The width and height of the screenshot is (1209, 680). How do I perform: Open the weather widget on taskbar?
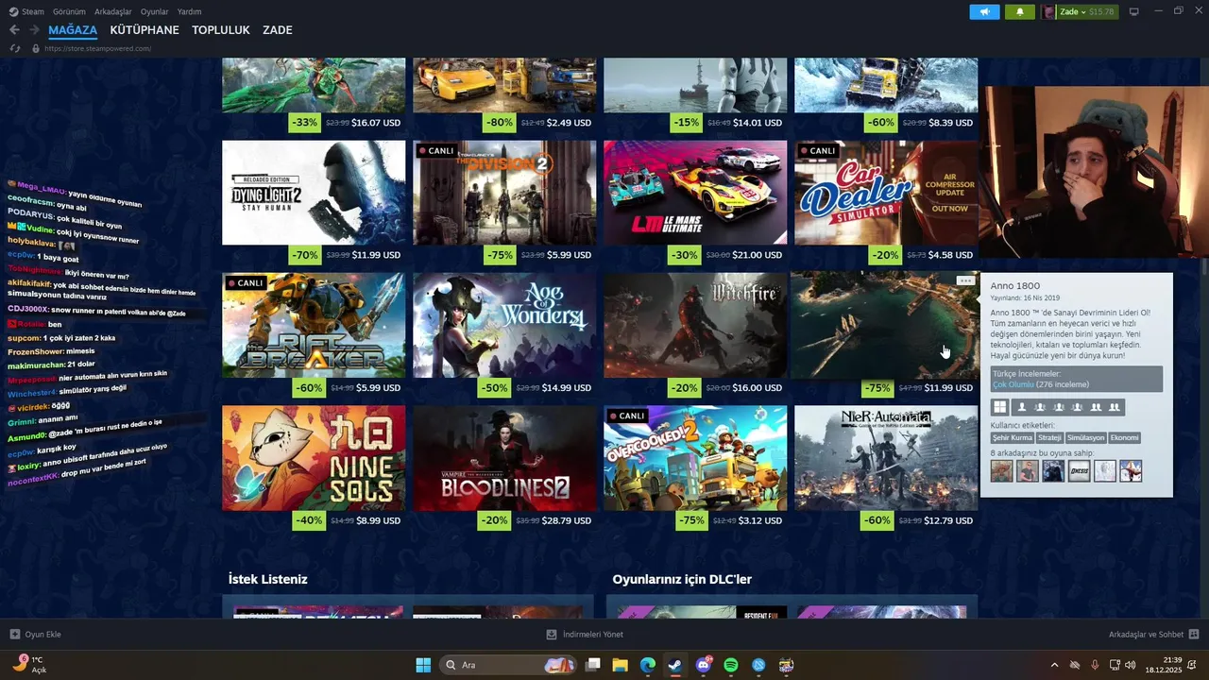pos(28,665)
